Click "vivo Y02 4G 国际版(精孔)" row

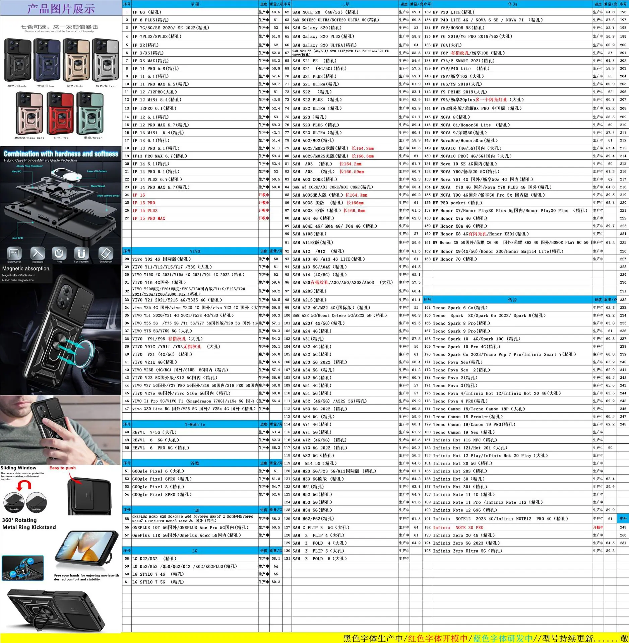[x=195, y=259]
